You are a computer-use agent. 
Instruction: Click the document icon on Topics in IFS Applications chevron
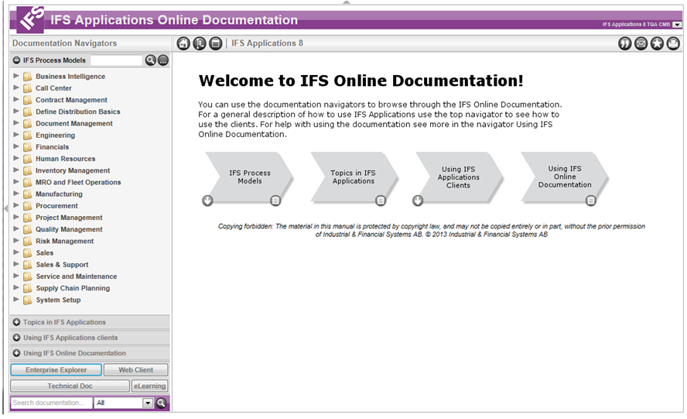pos(381,201)
